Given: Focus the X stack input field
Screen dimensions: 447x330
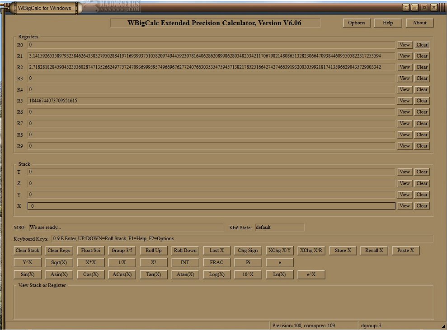Looking at the screenshot, I should [211, 206].
